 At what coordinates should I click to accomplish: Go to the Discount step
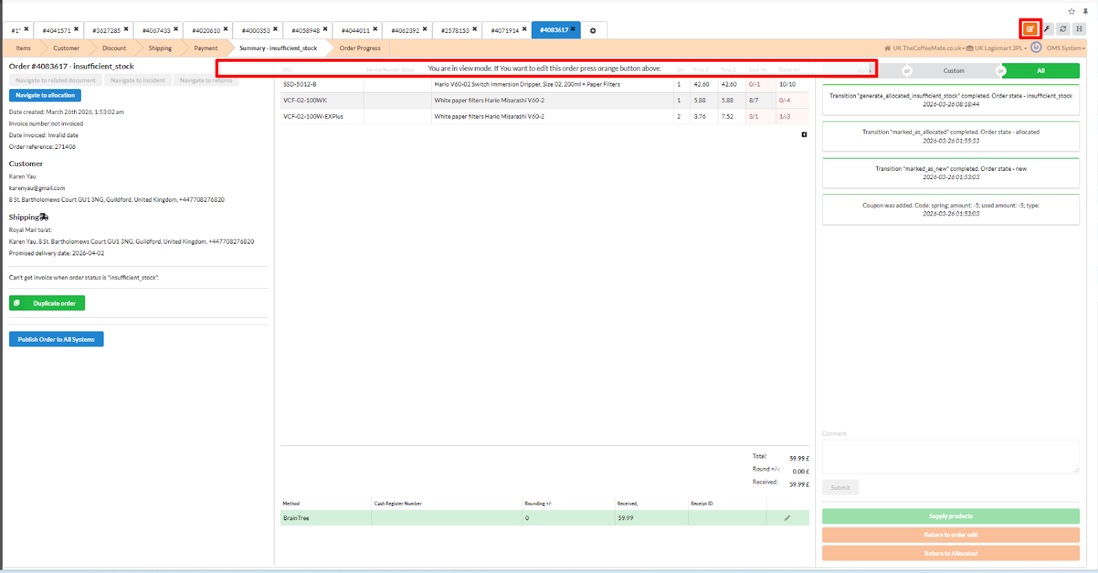click(x=114, y=48)
